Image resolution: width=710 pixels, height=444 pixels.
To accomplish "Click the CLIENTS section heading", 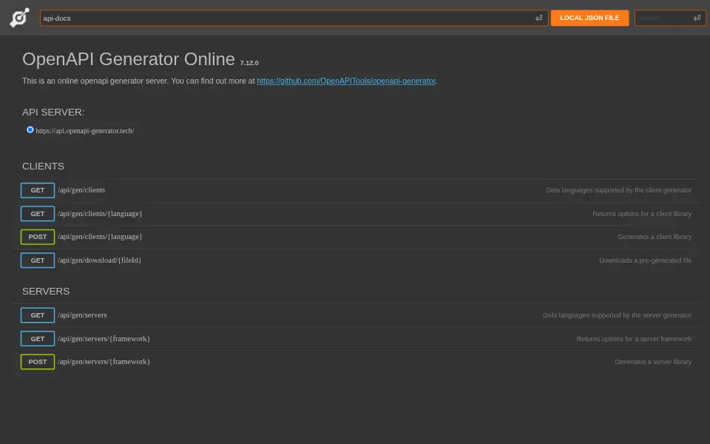I will (43, 166).
